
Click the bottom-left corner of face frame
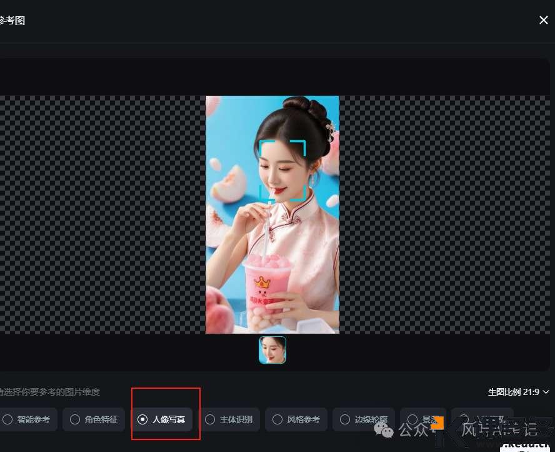point(263,197)
